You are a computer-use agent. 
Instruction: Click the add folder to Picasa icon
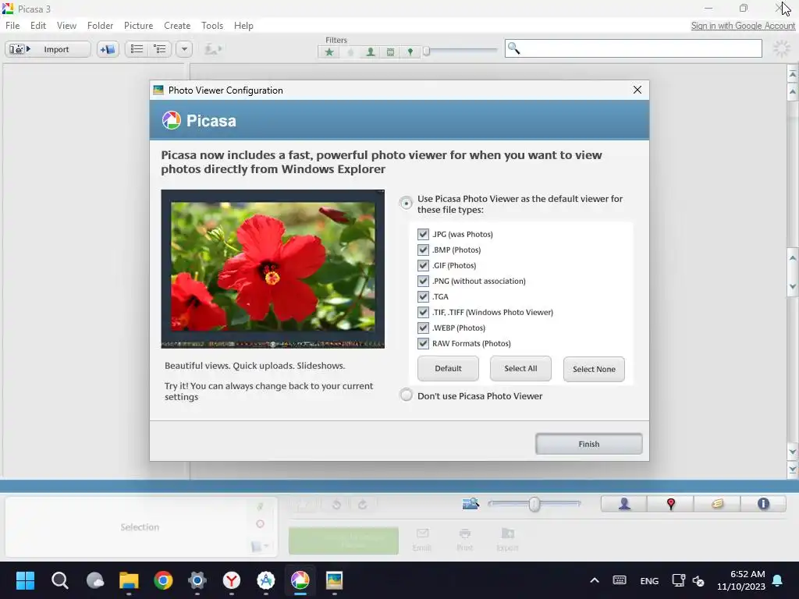pos(108,49)
